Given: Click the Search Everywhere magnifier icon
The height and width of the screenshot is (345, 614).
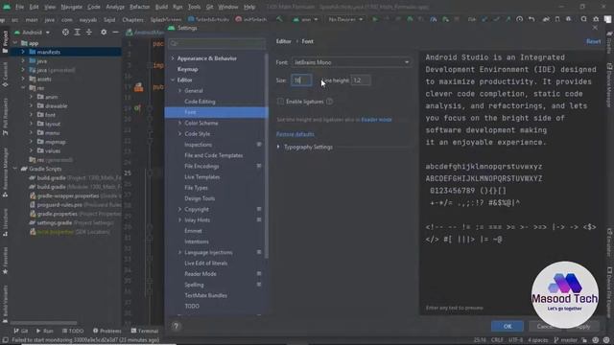Looking at the screenshot, I should point(583,19).
